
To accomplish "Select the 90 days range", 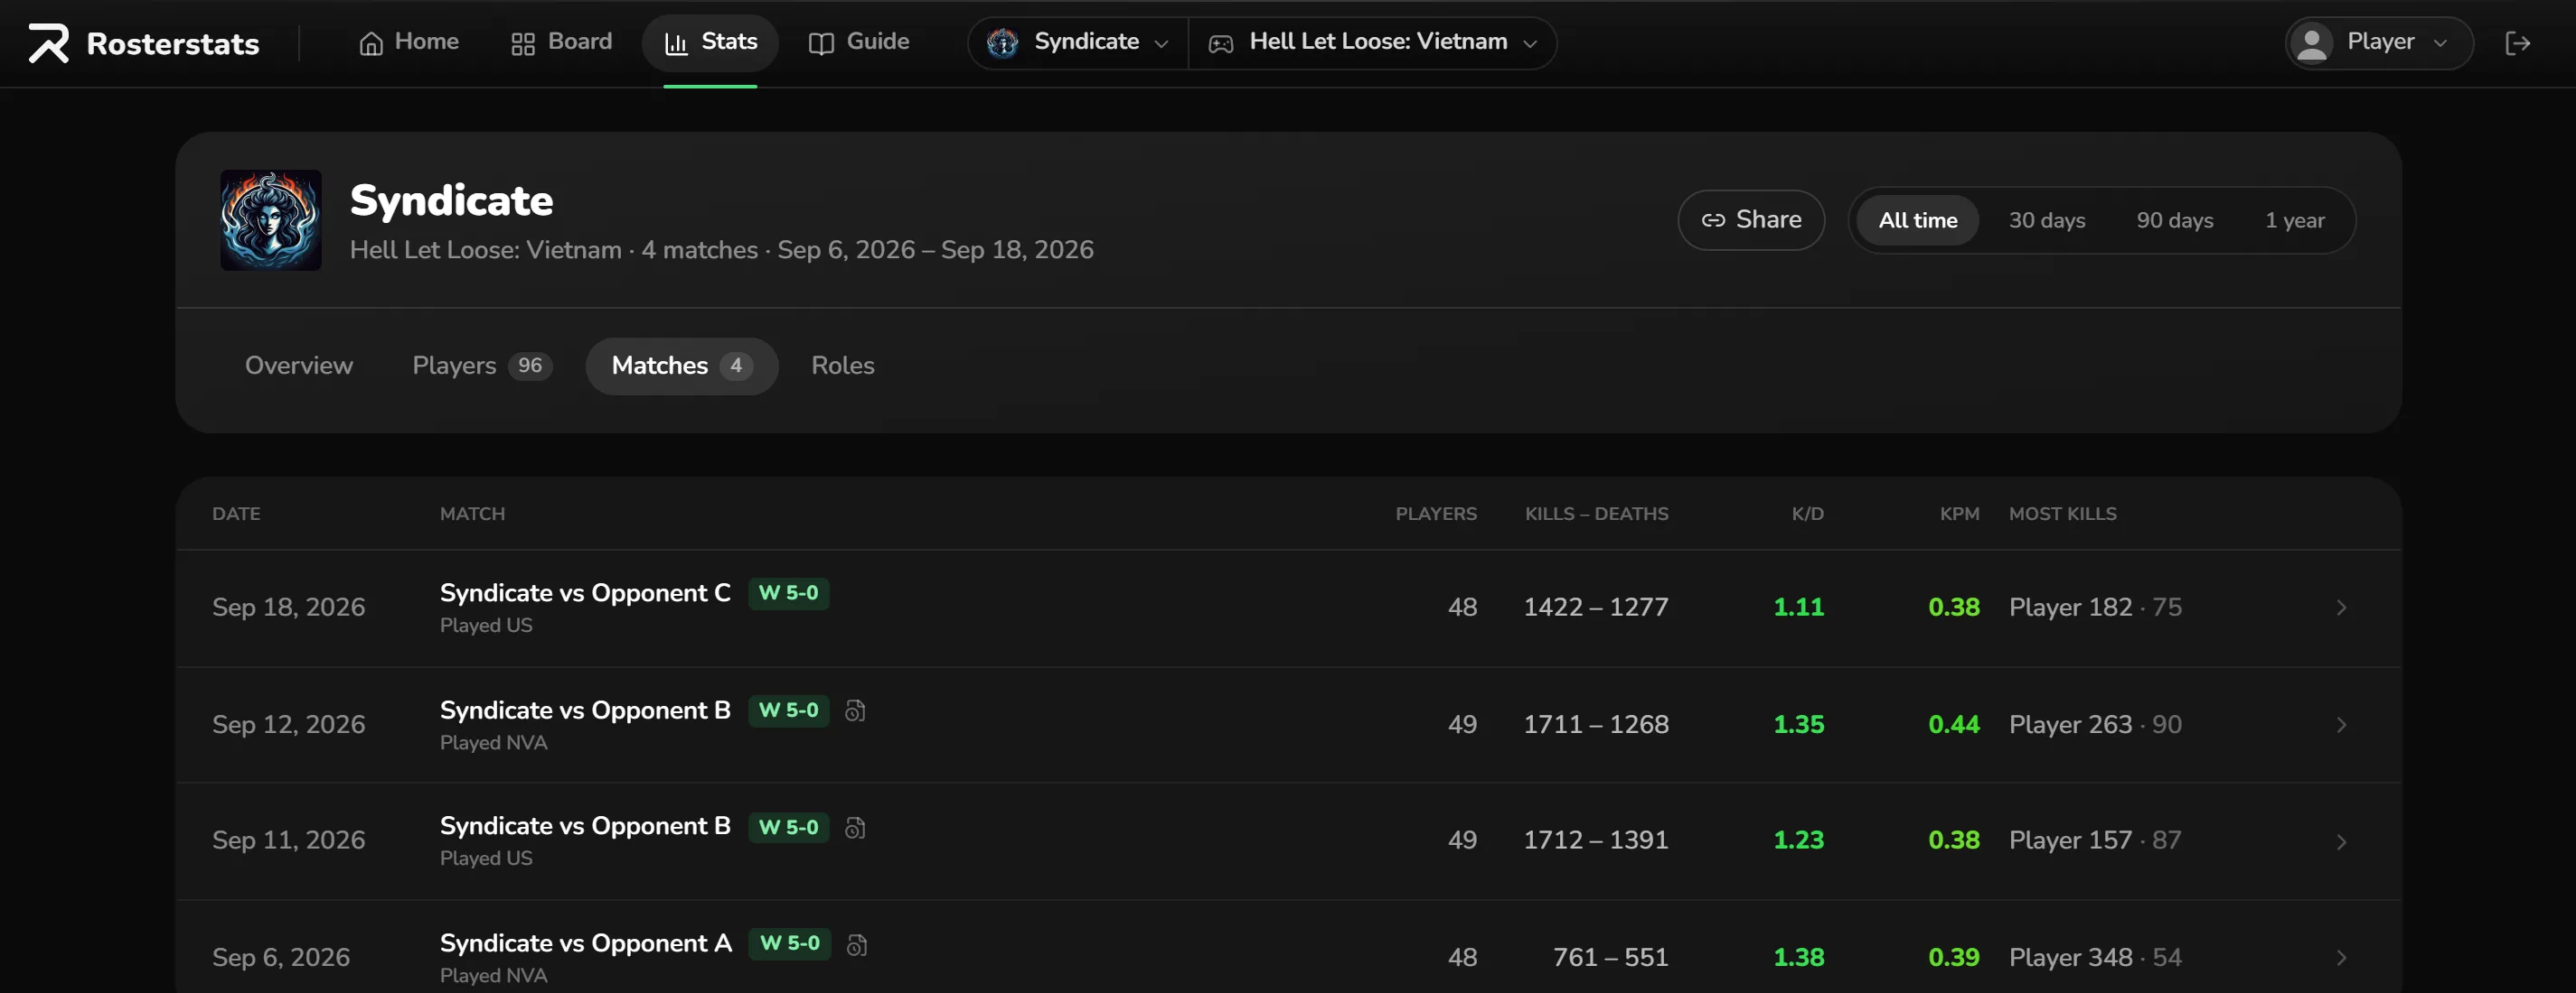I will pos(2174,219).
